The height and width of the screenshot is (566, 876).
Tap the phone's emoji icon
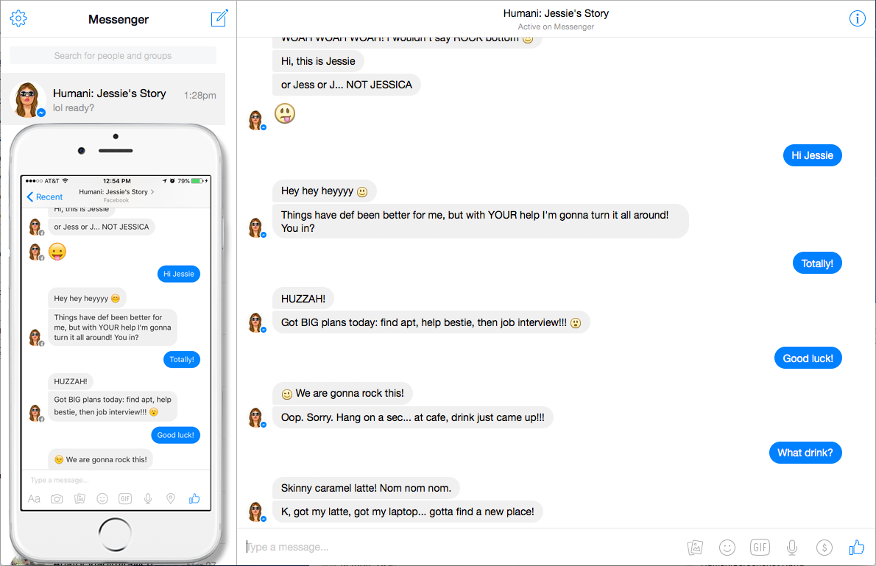pyautogui.click(x=102, y=498)
